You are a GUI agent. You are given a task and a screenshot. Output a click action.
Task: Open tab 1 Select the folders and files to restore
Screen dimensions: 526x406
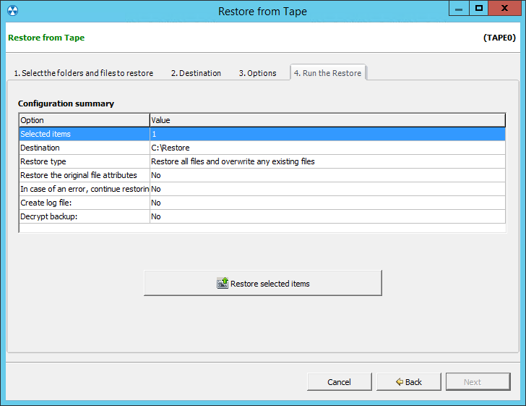84,73
